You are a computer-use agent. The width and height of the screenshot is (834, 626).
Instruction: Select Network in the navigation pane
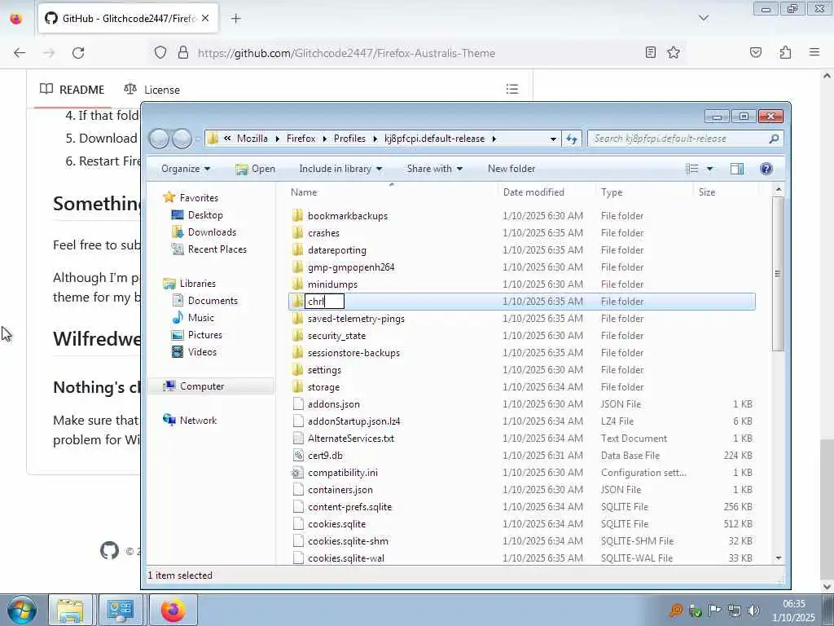pyautogui.click(x=190, y=420)
